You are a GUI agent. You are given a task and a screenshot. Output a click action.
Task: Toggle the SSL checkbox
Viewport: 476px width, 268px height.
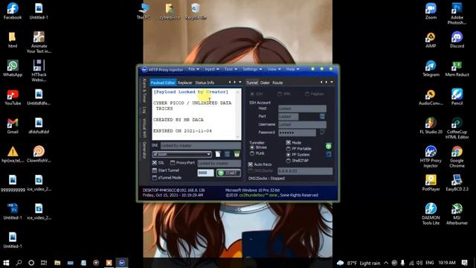click(x=155, y=163)
